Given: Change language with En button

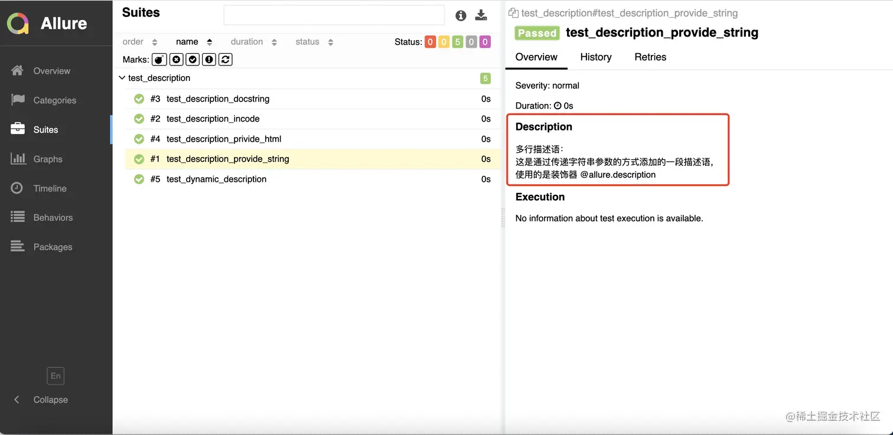Looking at the screenshot, I should pos(56,376).
